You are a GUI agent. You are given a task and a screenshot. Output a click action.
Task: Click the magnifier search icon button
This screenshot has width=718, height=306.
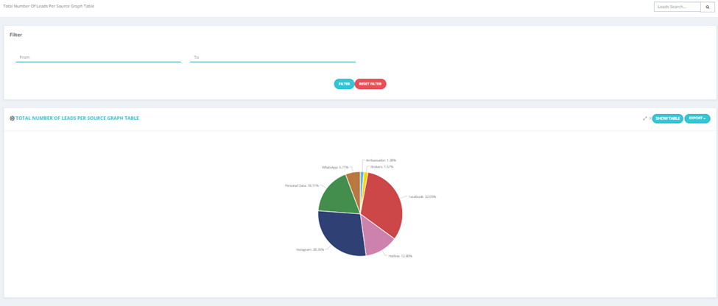click(708, 7)
